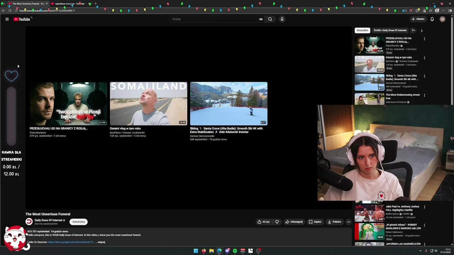Viewport: 454px width, 255px height.
Task: Open options menu for sidebar Skiing Santa Croce
Action: pos(425,76)
